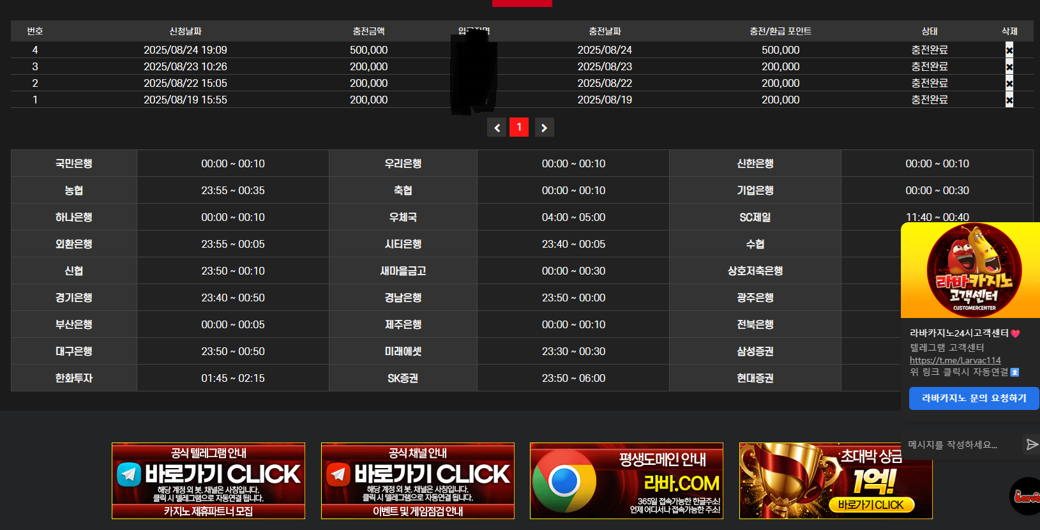Open the 공식 텔레그램 안내 banner
Screen dimensions: 1040x530
point(208,481)
